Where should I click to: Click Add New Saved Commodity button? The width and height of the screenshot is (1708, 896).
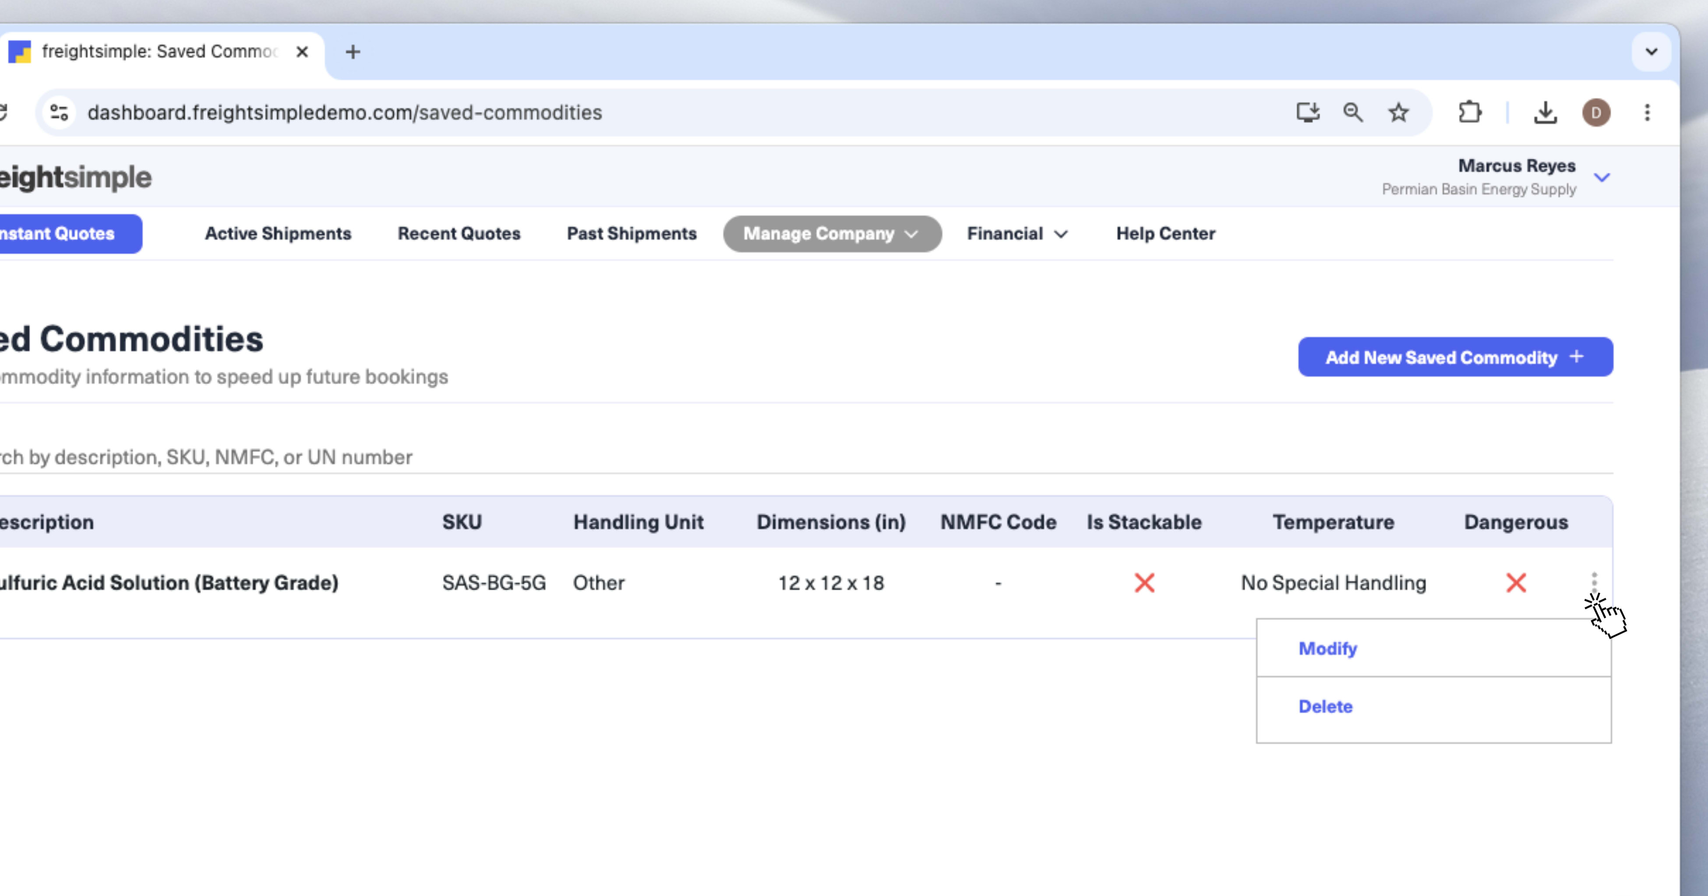click(1455, 357)
